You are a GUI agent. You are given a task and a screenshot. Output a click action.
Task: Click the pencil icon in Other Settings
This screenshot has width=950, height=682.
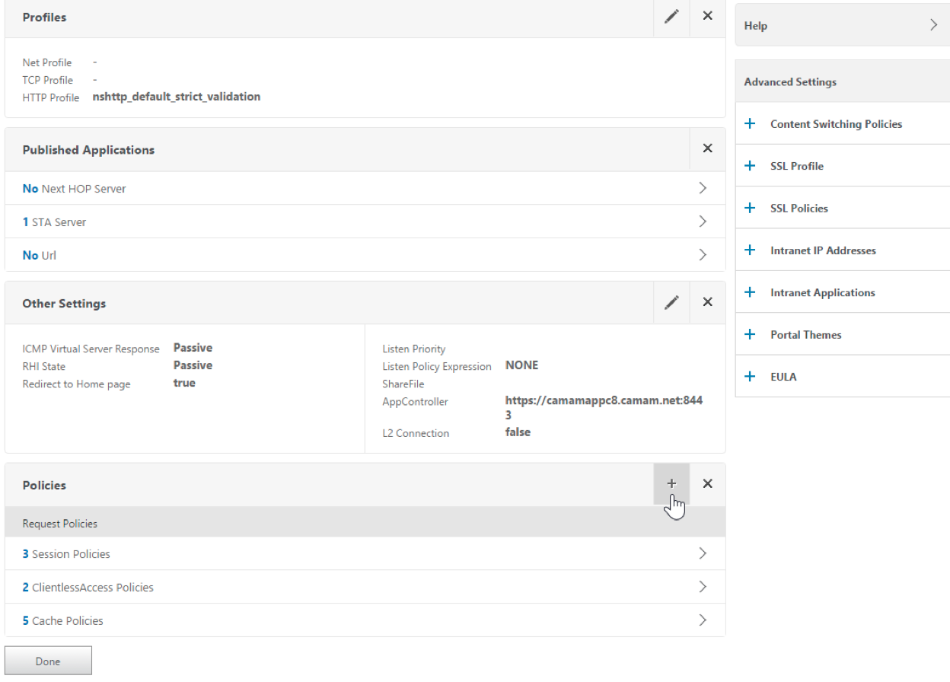pos(671,303)
